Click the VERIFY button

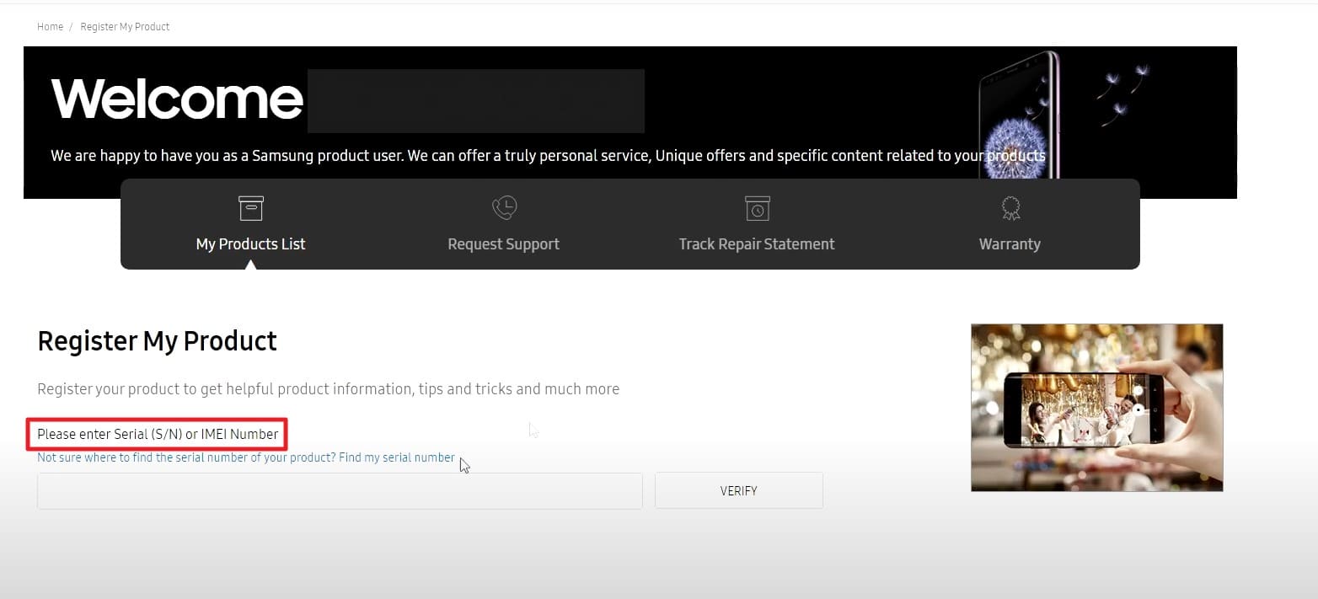point(738,490)
